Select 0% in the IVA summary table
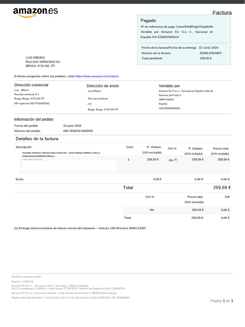This screenshot has width=245, height=327. pyautogui.click(x=152, y=210)
